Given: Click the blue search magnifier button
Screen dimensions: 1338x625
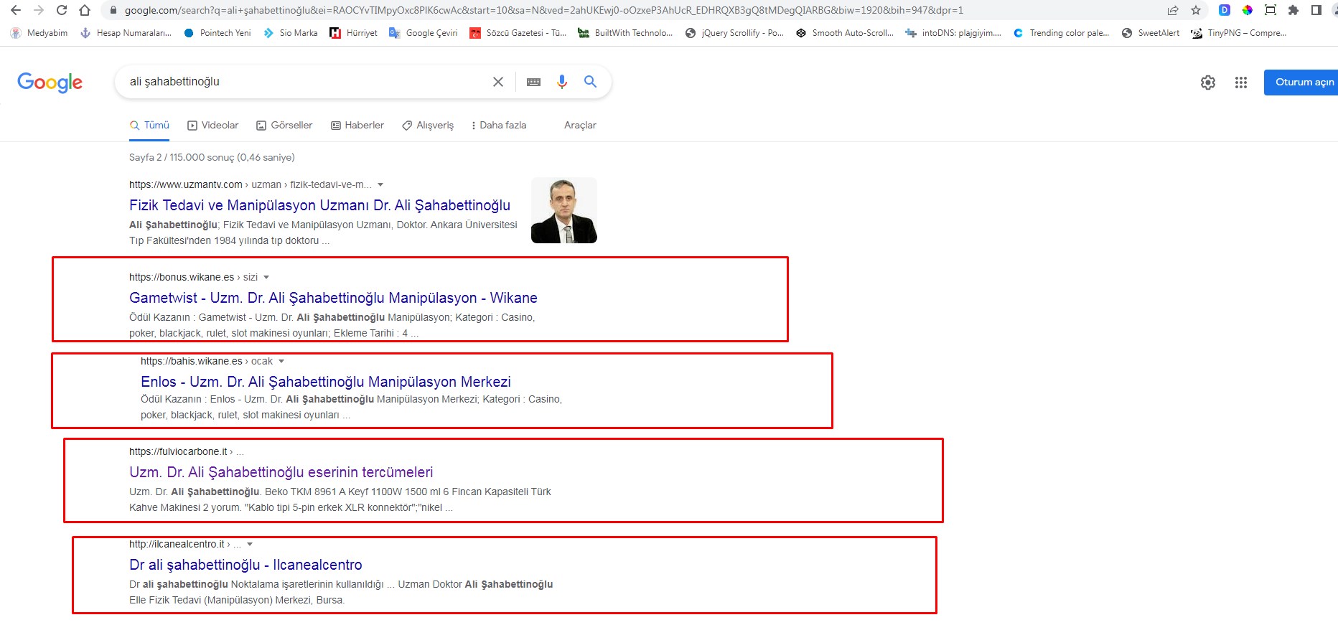Looking at the screenshot, I should tap(590, 82).
